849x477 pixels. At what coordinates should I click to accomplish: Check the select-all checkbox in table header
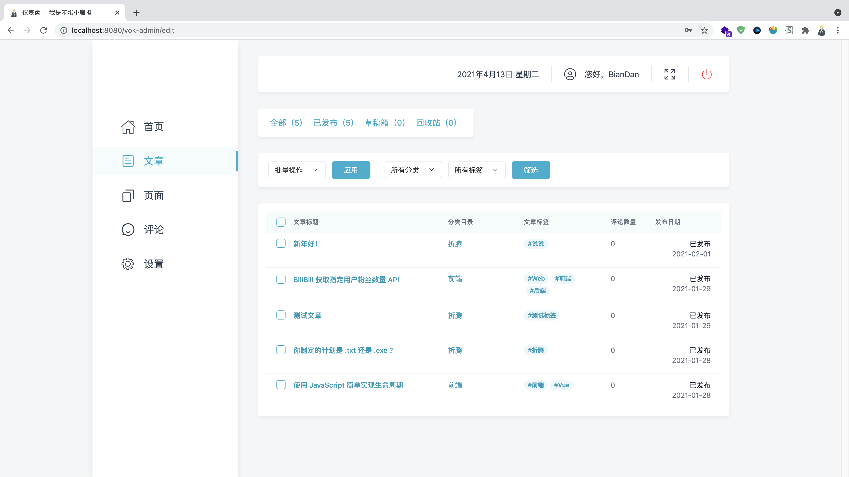[281, 222]
